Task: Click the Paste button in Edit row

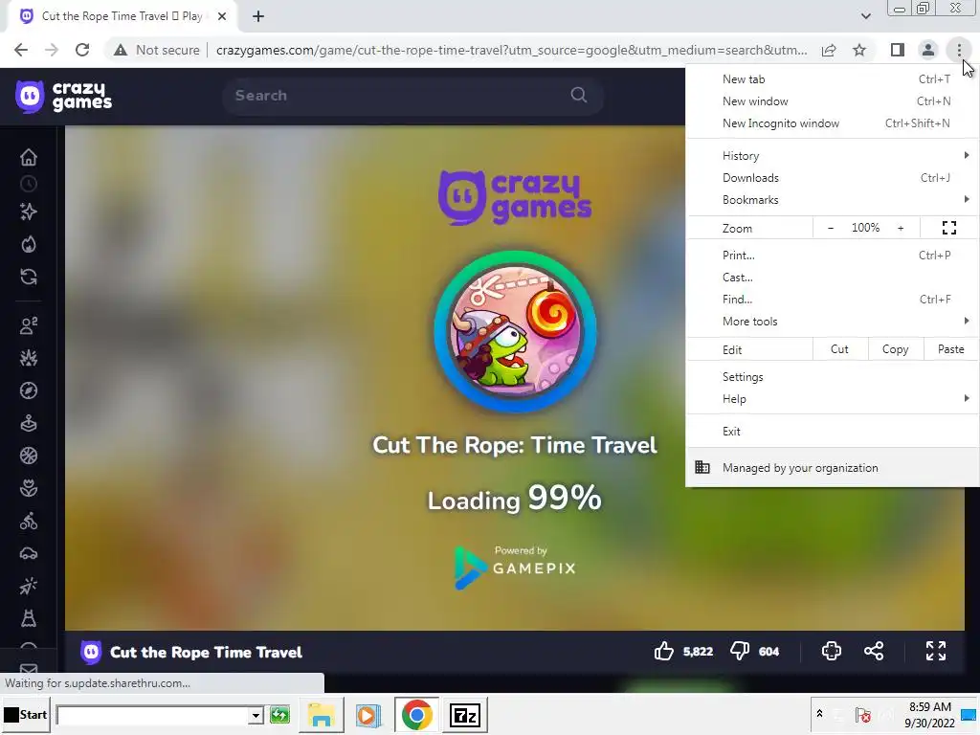Action: [950, 349]
